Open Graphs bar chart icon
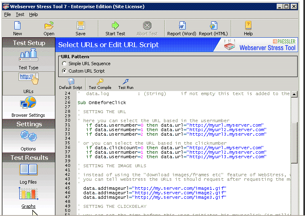305x216 pixels. pyautogui.click(x=28, y=193)
